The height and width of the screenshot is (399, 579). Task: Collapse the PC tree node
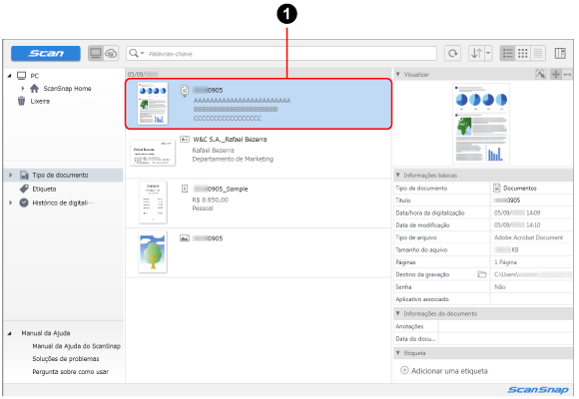[x=9, y=76]
